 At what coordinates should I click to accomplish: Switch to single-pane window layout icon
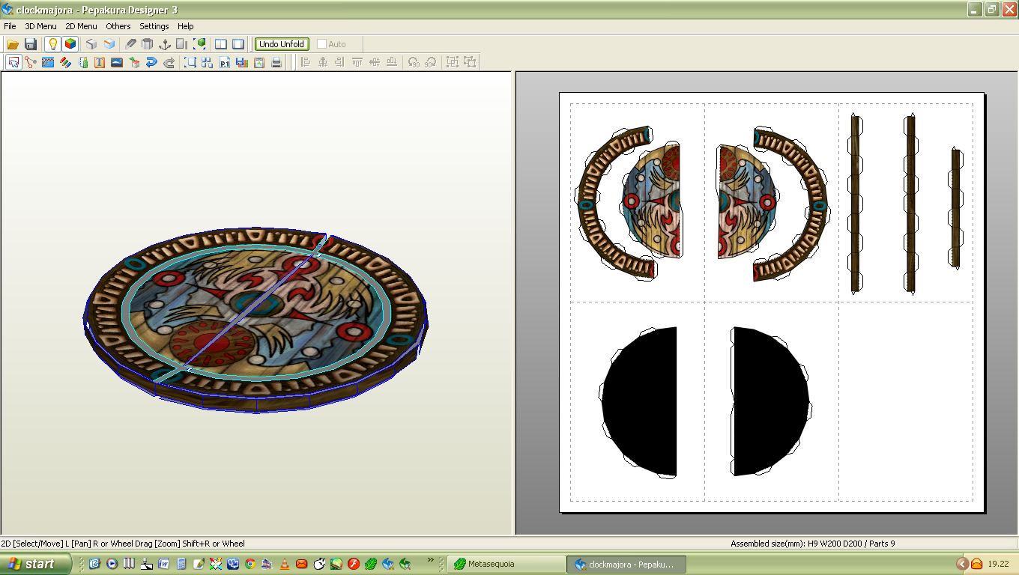(x=238, y=44)
